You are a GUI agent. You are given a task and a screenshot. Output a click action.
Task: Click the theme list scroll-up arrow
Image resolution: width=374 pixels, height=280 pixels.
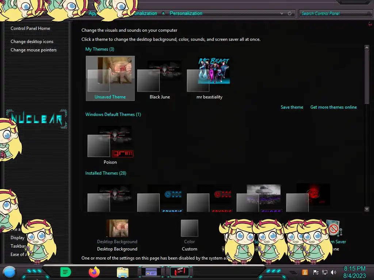click(367, 47)
